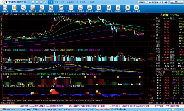Image resolution: width=184 pixels, height=111 pixels.
Task: Open 板块指数 sector index icon
Action: tap(61, 9)
